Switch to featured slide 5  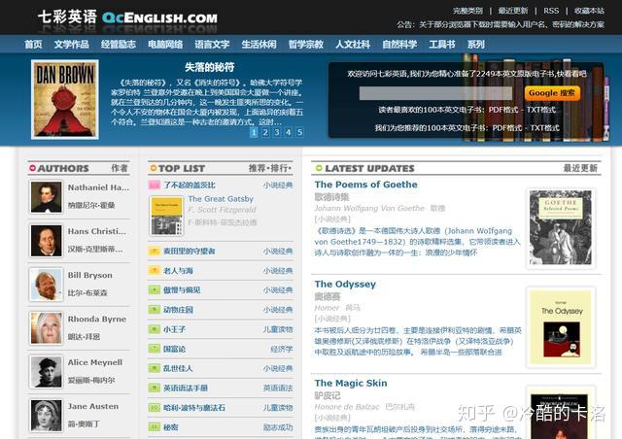pyautogui.click(x=300, y=132)
